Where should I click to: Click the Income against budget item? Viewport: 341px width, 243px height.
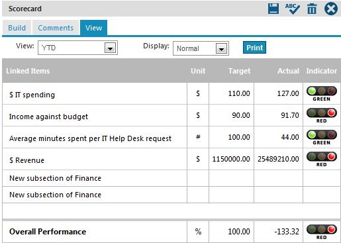click(48, 117)
